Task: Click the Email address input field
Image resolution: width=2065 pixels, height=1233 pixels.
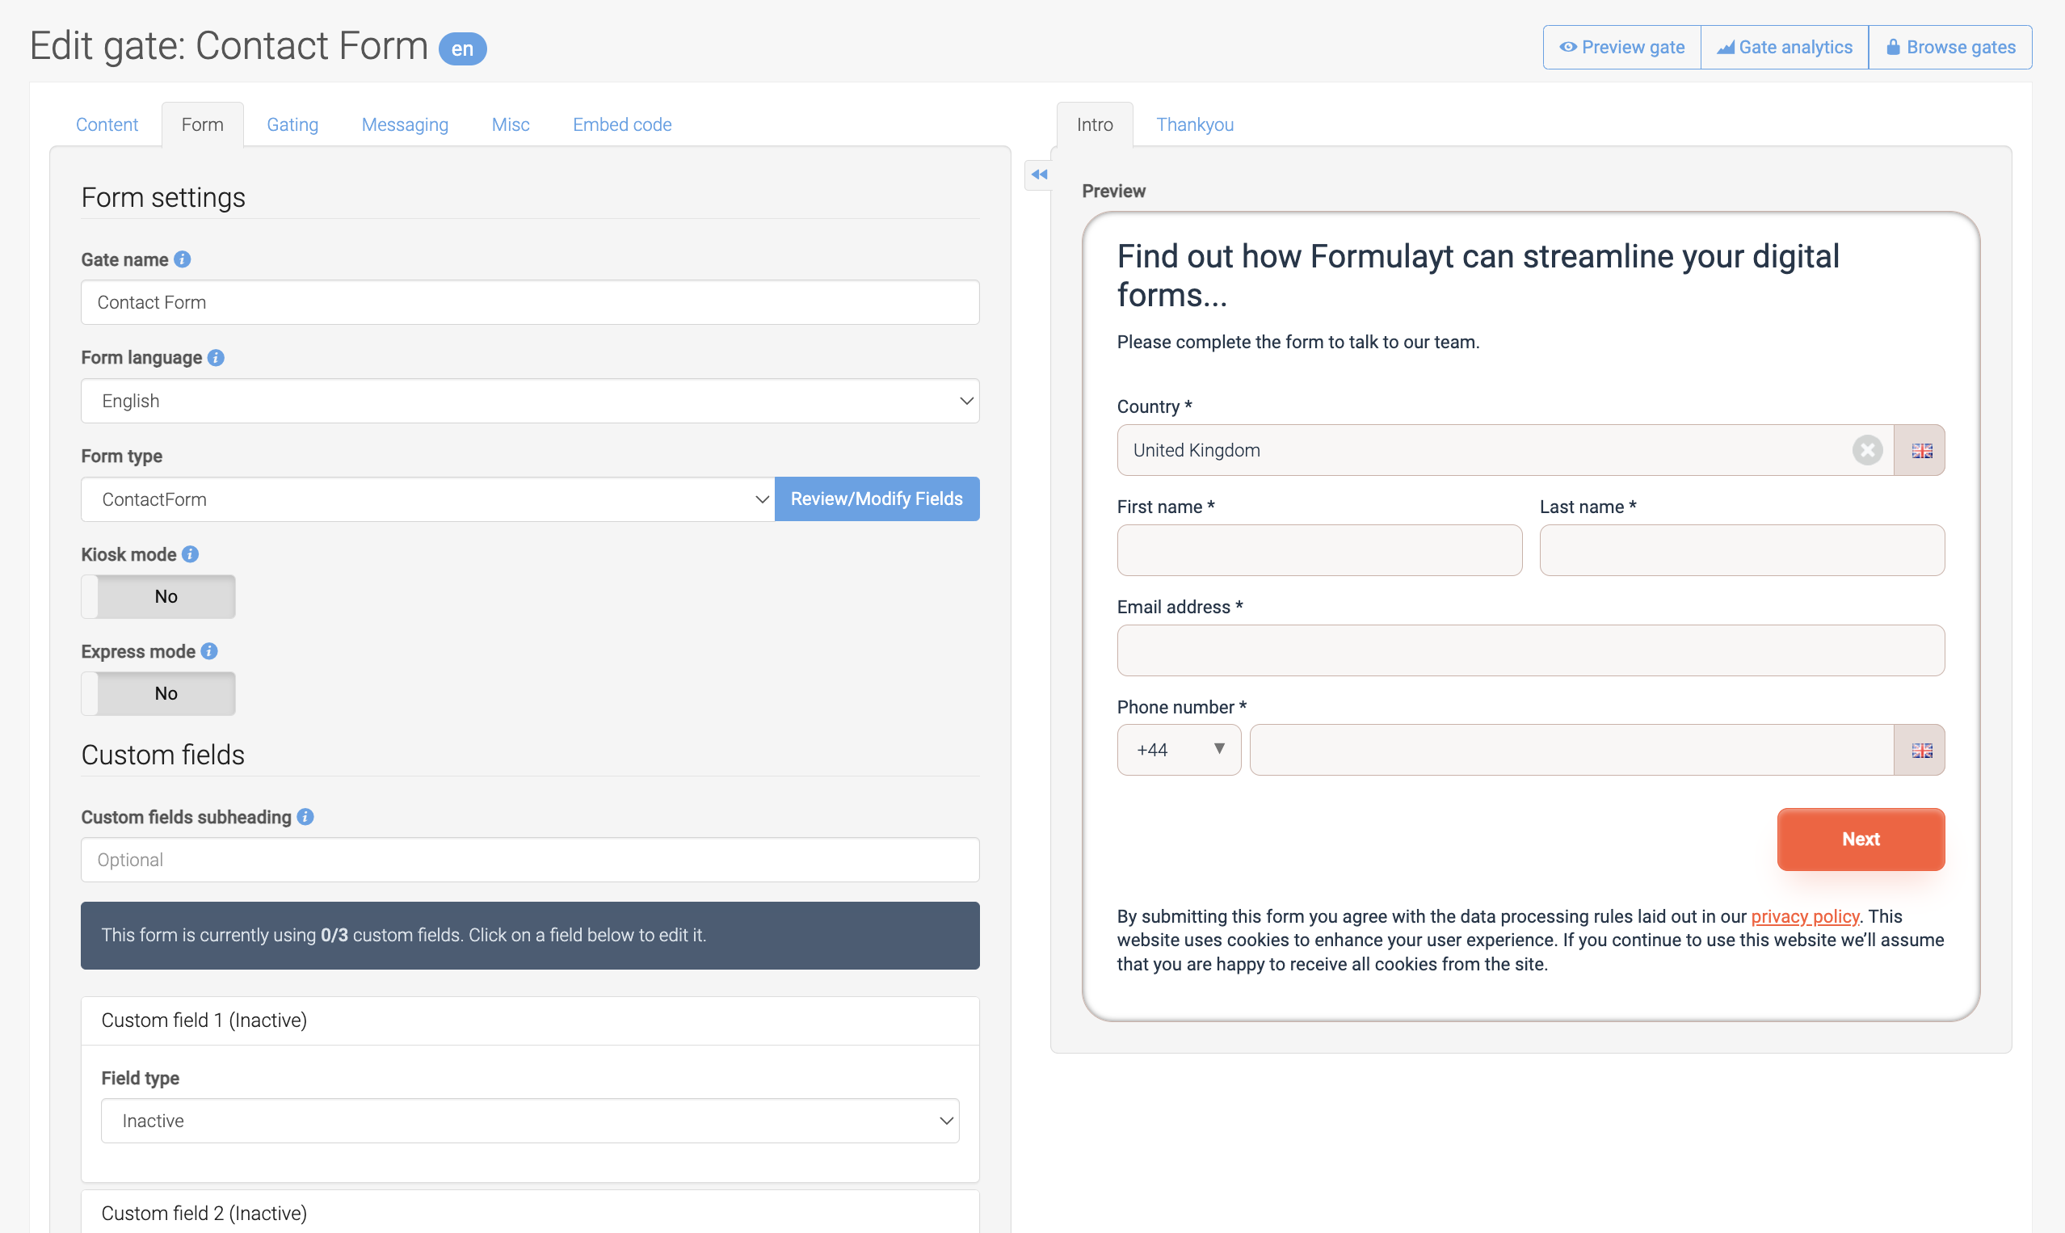Action: (1530, 650)
